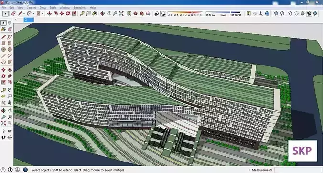Open Extension Warehouse from the top toolbar
The height and width of the screenshot is (173, 323).
142,13
